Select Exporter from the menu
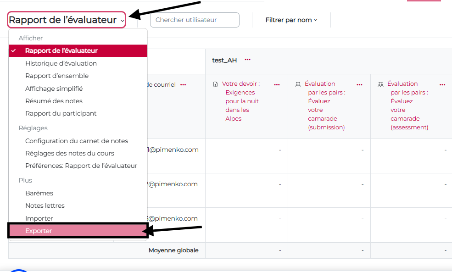452x272 pixels. (x=39, y=231)
